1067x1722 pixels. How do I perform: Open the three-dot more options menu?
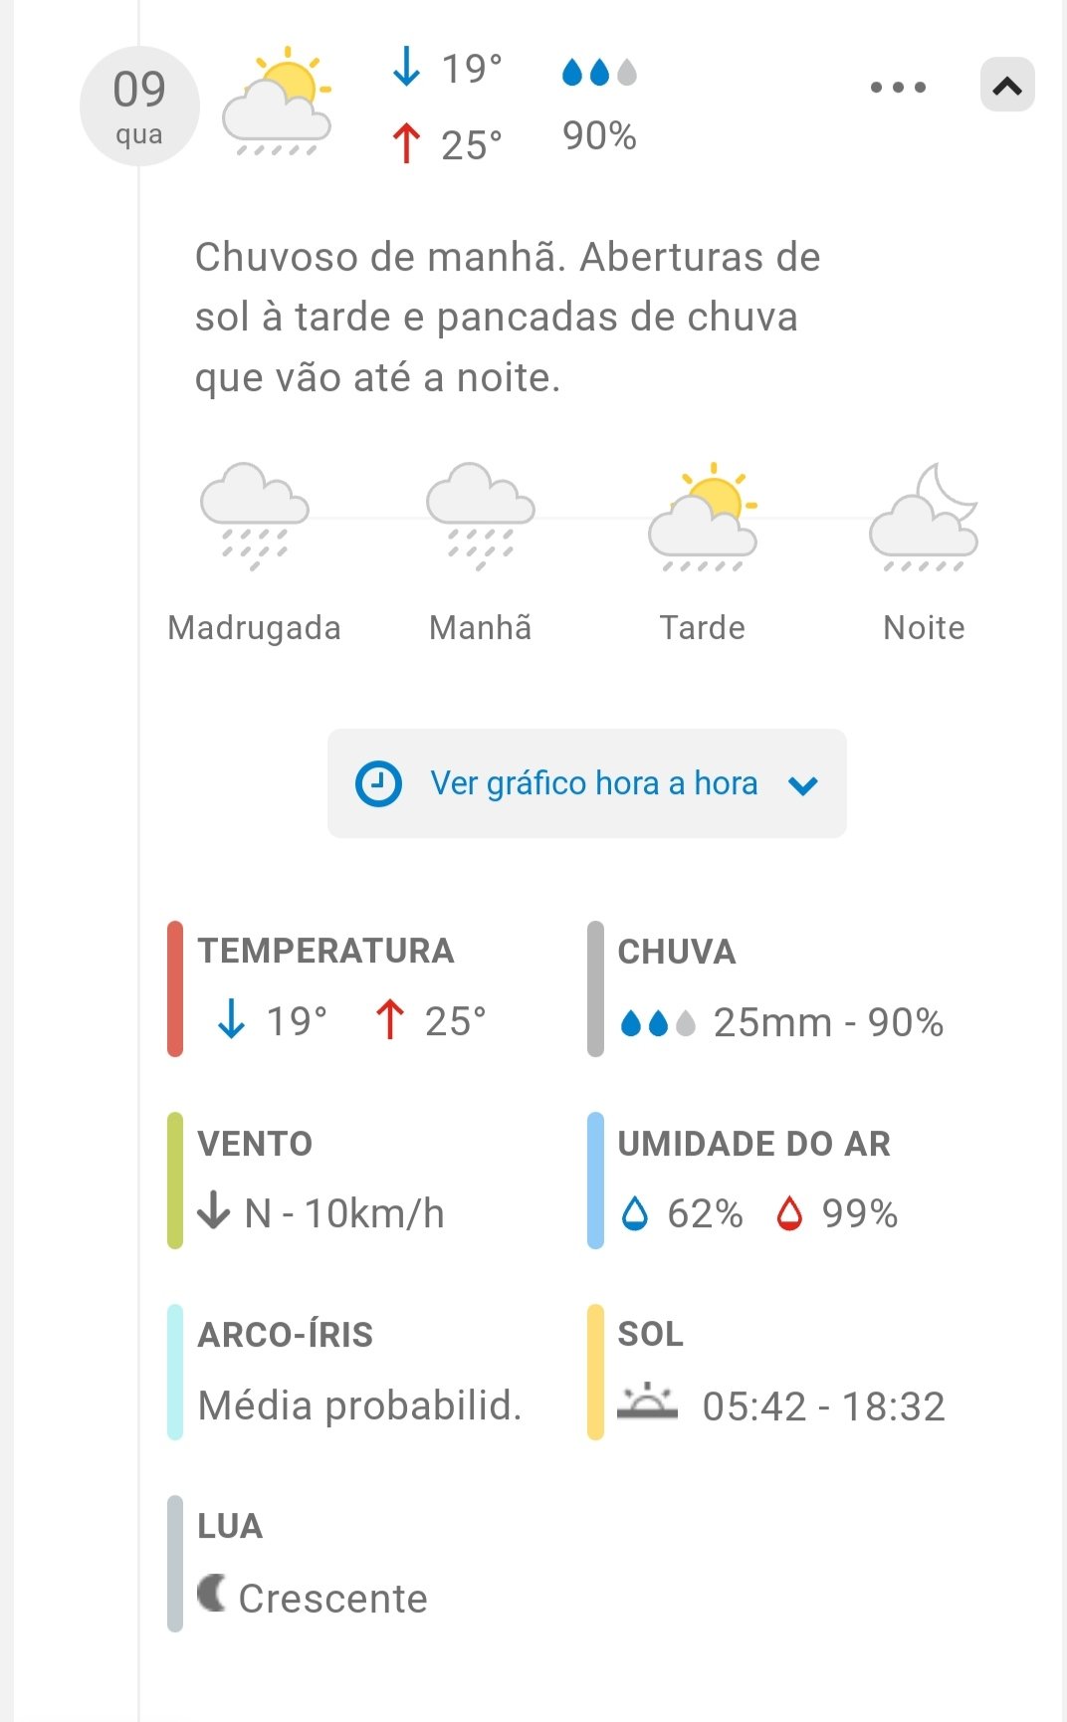[x=898, y=88]
